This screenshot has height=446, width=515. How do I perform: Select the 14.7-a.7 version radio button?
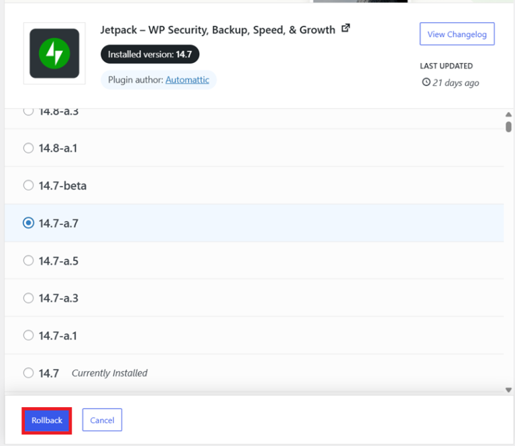click(x=29, y=223)
